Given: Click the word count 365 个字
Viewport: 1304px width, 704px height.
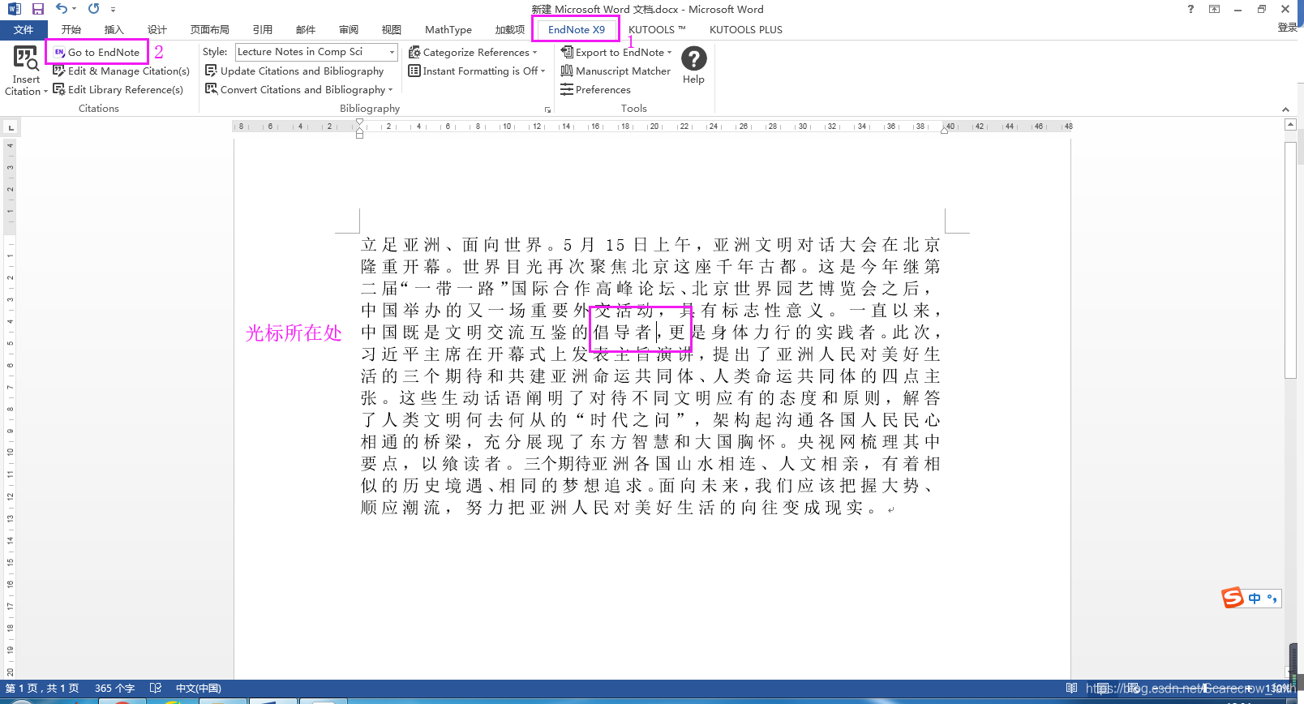Looking at the screenshot, I should pyautogui.click(x=114, y=689).
